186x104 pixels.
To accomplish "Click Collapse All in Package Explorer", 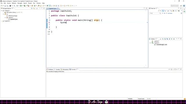I will pyautogui.click(x=32, y=8).
